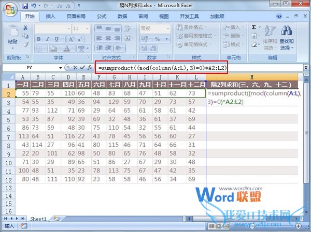
Task: Toggle Bold formatting
Action: click(39, 39)
